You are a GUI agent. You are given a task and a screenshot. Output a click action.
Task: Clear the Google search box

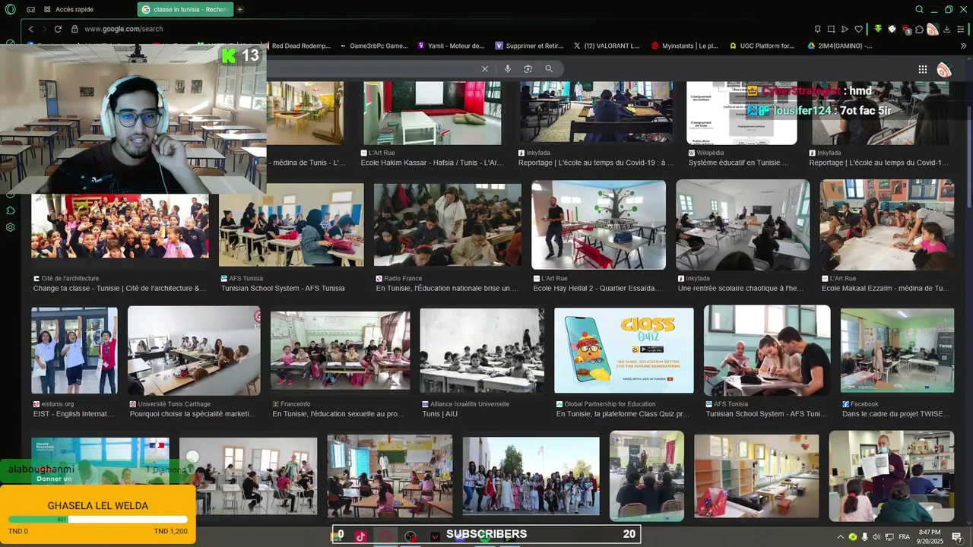click(x=485, y=69)
